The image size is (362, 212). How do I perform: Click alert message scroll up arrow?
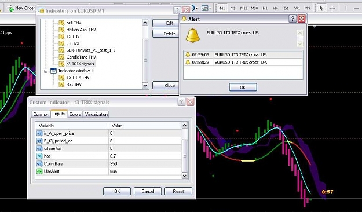click(299, 33)
